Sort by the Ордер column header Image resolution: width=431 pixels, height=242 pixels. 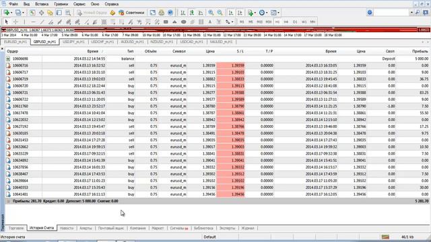tap(12, 51)
